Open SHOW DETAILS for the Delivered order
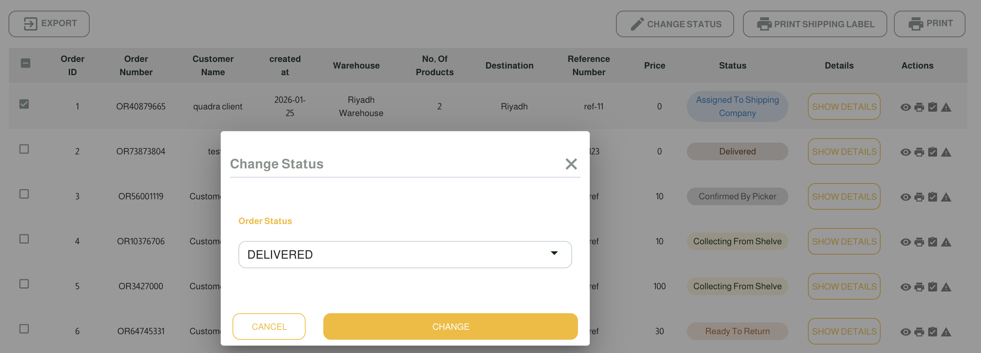The image size is (981, 353). coord(844,151)
